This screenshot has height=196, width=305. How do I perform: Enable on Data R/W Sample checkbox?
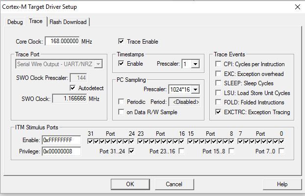(121, 112)
